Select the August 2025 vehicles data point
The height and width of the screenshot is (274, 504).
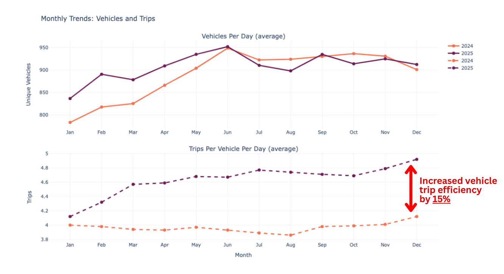pos(291,71)
